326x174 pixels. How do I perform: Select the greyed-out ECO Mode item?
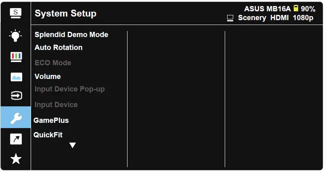[x=53, y=63]
